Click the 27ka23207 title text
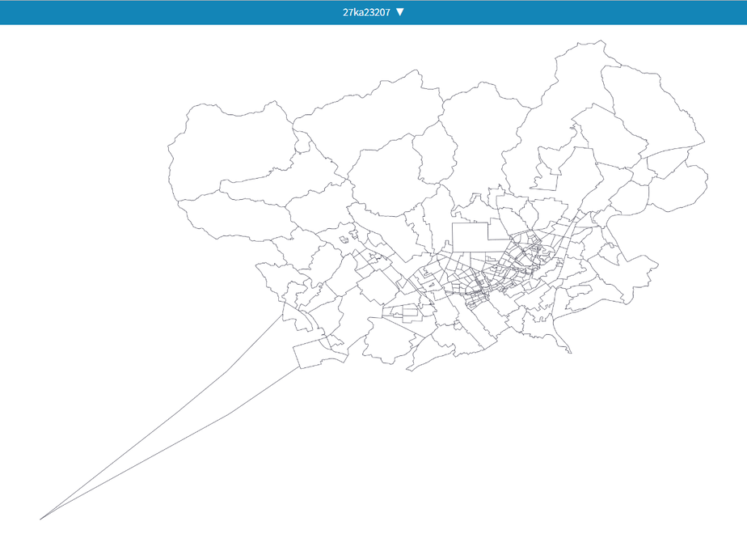 (x=366, y=12)
